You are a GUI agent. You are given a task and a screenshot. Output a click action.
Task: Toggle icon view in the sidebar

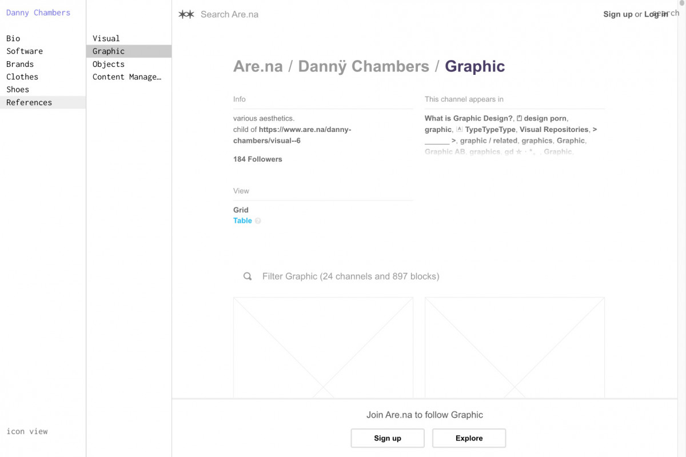(x=27, y=431)
